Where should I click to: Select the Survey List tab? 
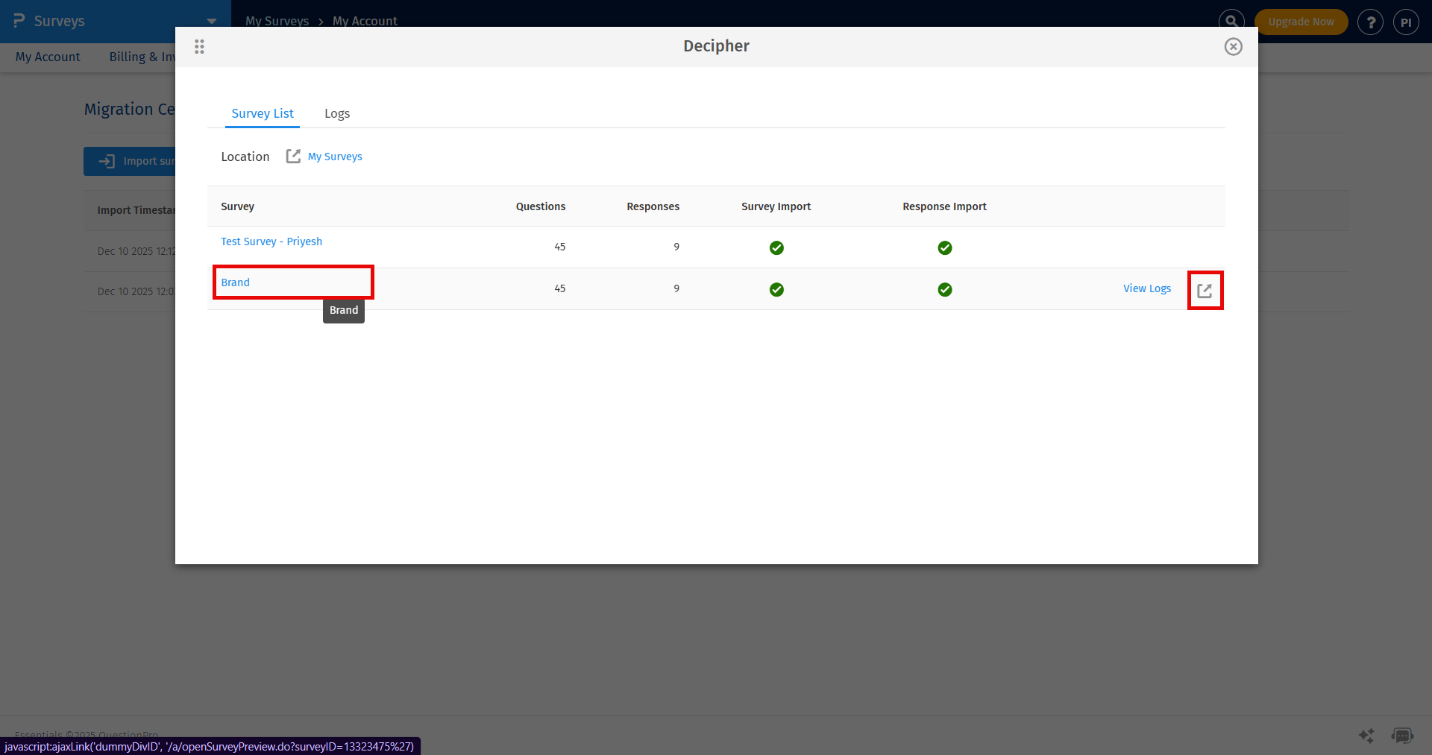[x=262, y=113]
